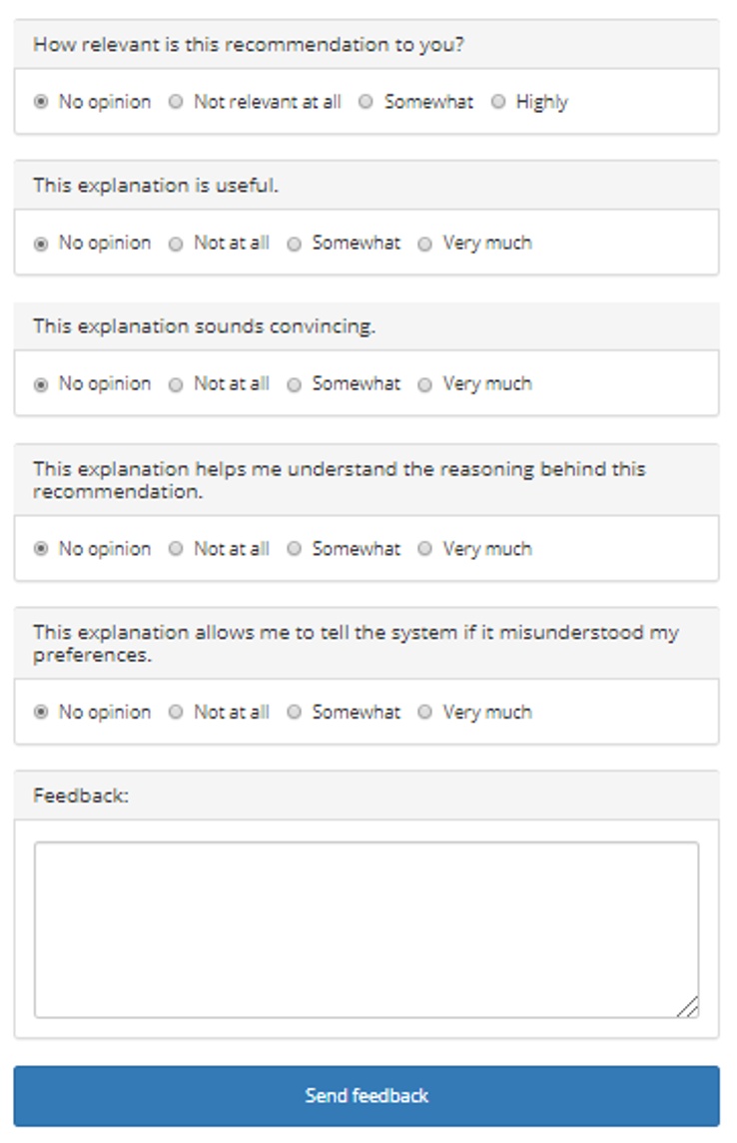Click the Send feedback button
The width and height of the screenshot is (737, 1143).
[368, 1095]
